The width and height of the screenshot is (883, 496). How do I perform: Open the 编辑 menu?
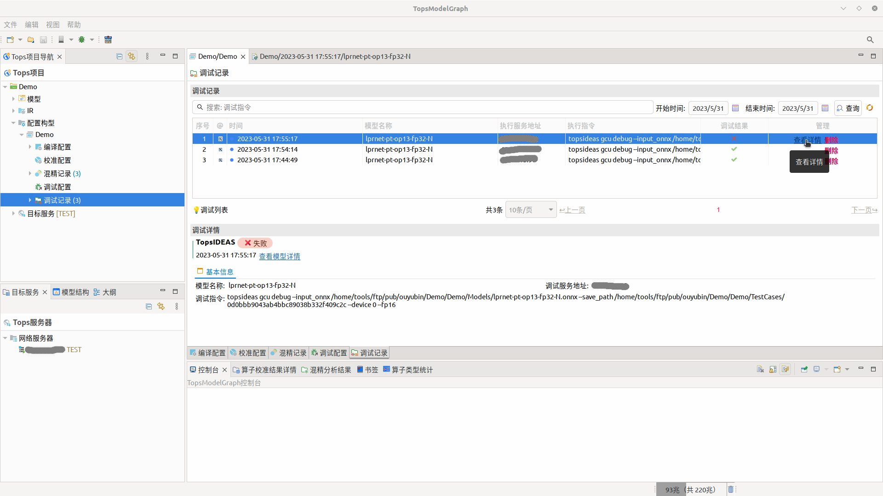pos(32,25)
